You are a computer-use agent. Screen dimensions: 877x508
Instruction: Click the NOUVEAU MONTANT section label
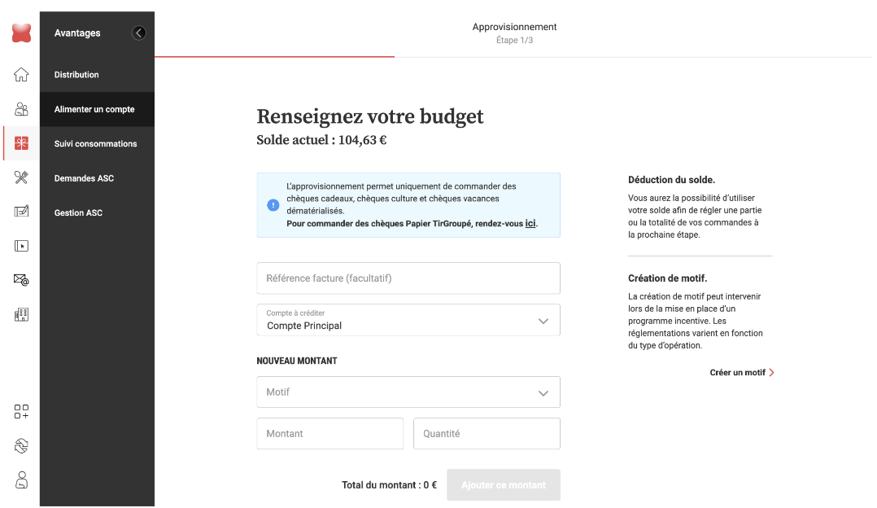click(x=297, y=361)
